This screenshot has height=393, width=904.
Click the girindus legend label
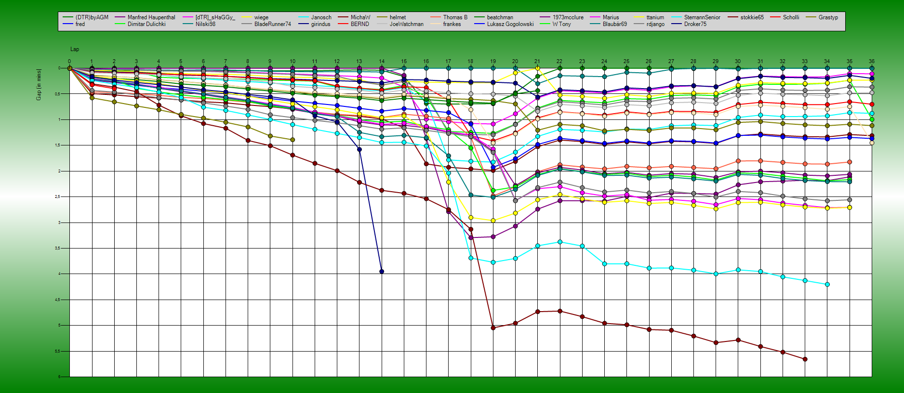coord(321,24)
